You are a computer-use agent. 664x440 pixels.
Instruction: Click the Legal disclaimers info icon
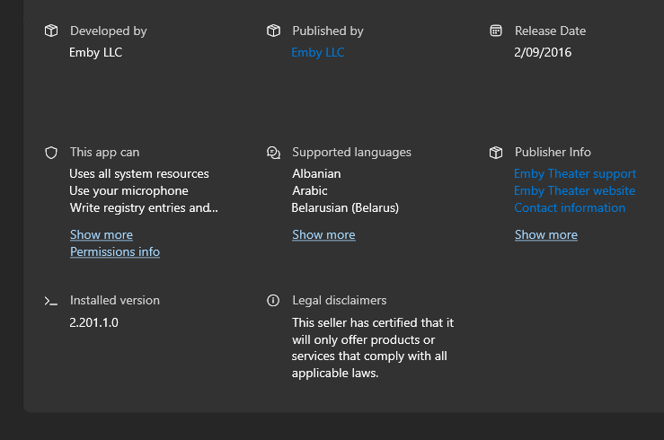[x=273, y=301]
